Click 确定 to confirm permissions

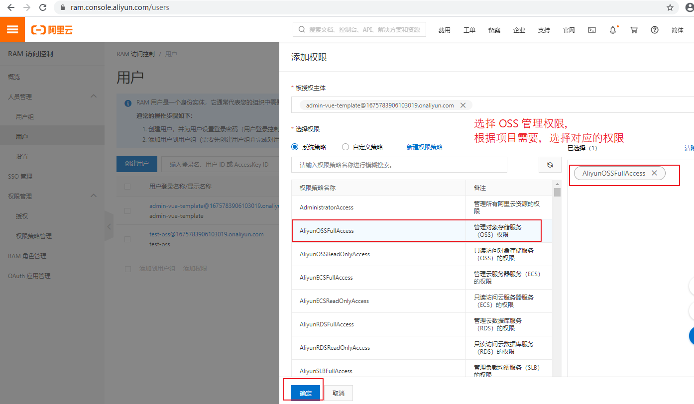306,393
